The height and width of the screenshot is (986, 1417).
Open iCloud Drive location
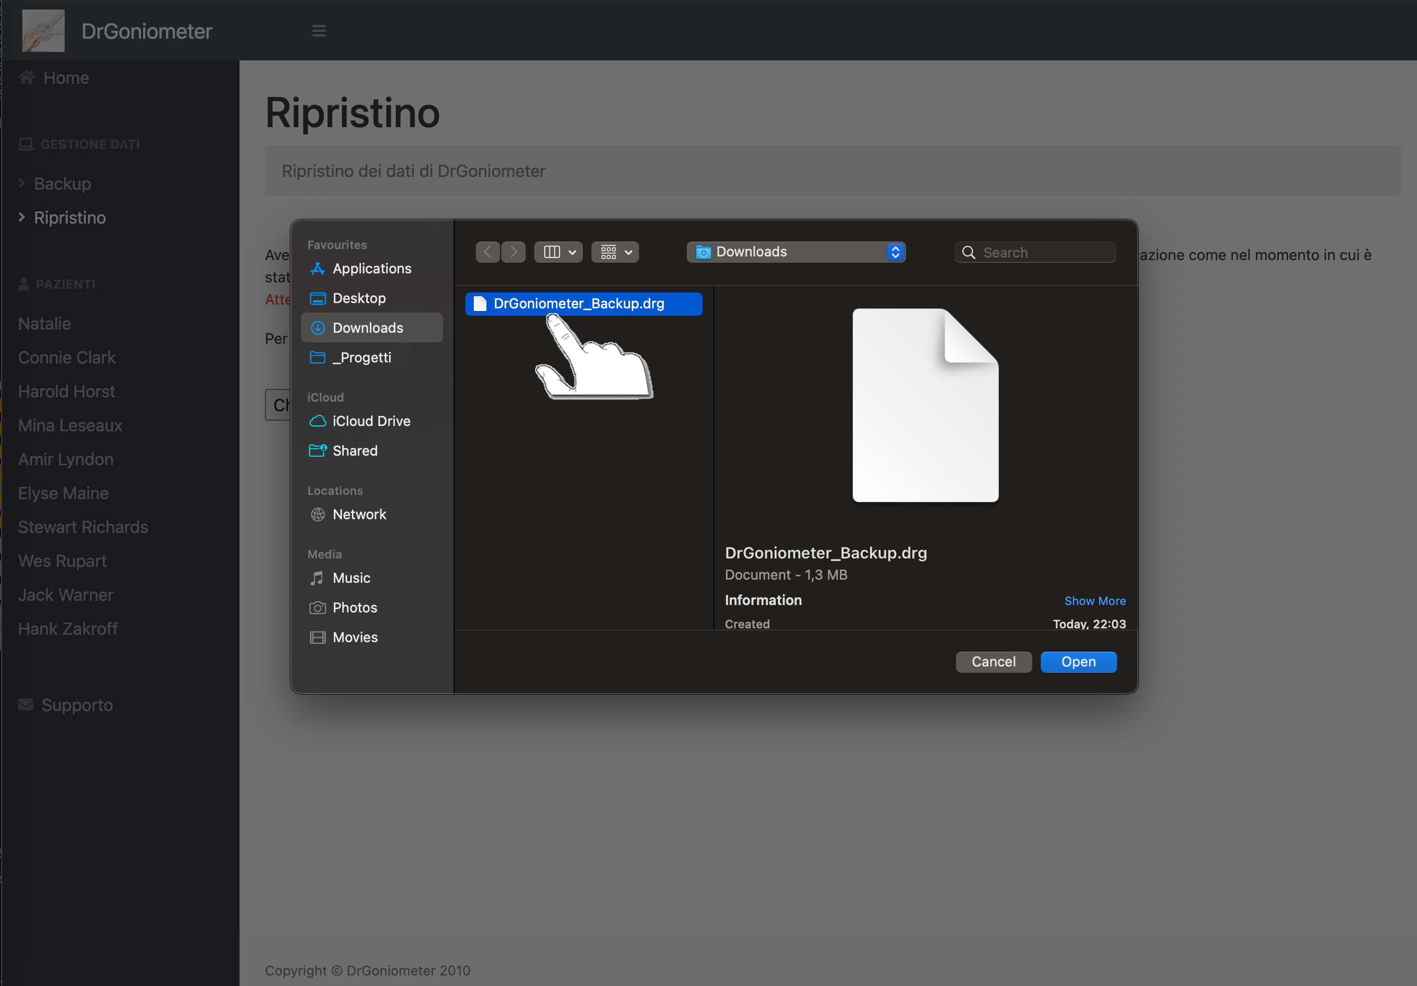(x=371, y=421)
